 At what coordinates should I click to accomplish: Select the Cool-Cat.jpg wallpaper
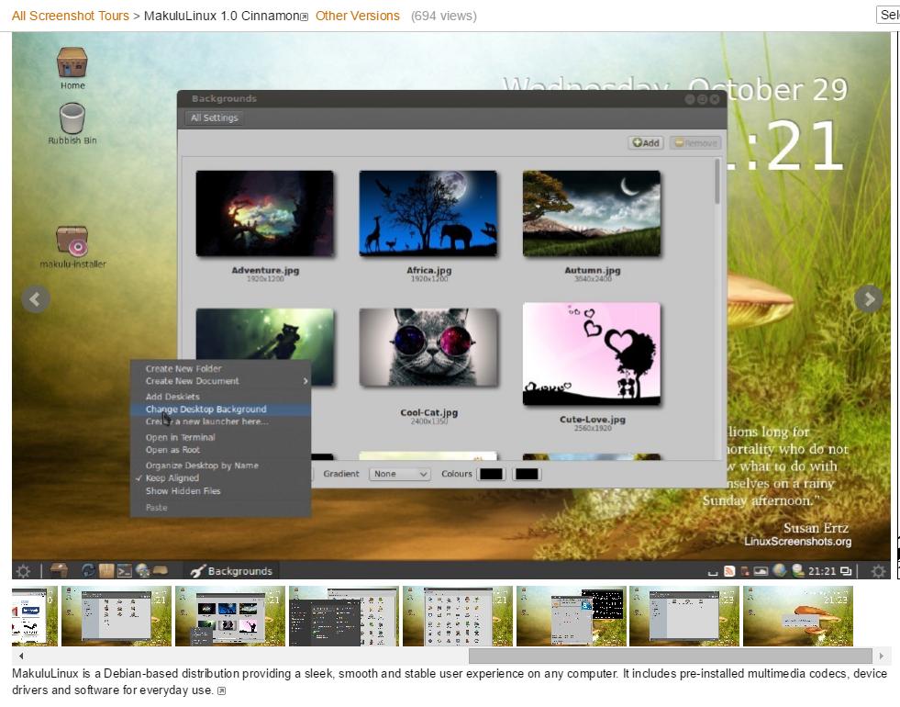pyautogui.click(x=428, y=347)
